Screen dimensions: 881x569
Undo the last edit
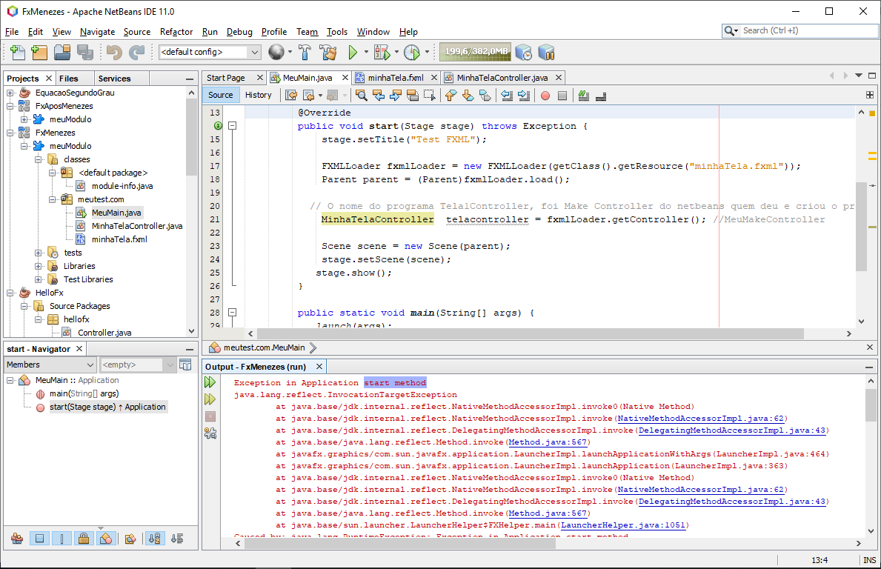click(x=114, y=53)
